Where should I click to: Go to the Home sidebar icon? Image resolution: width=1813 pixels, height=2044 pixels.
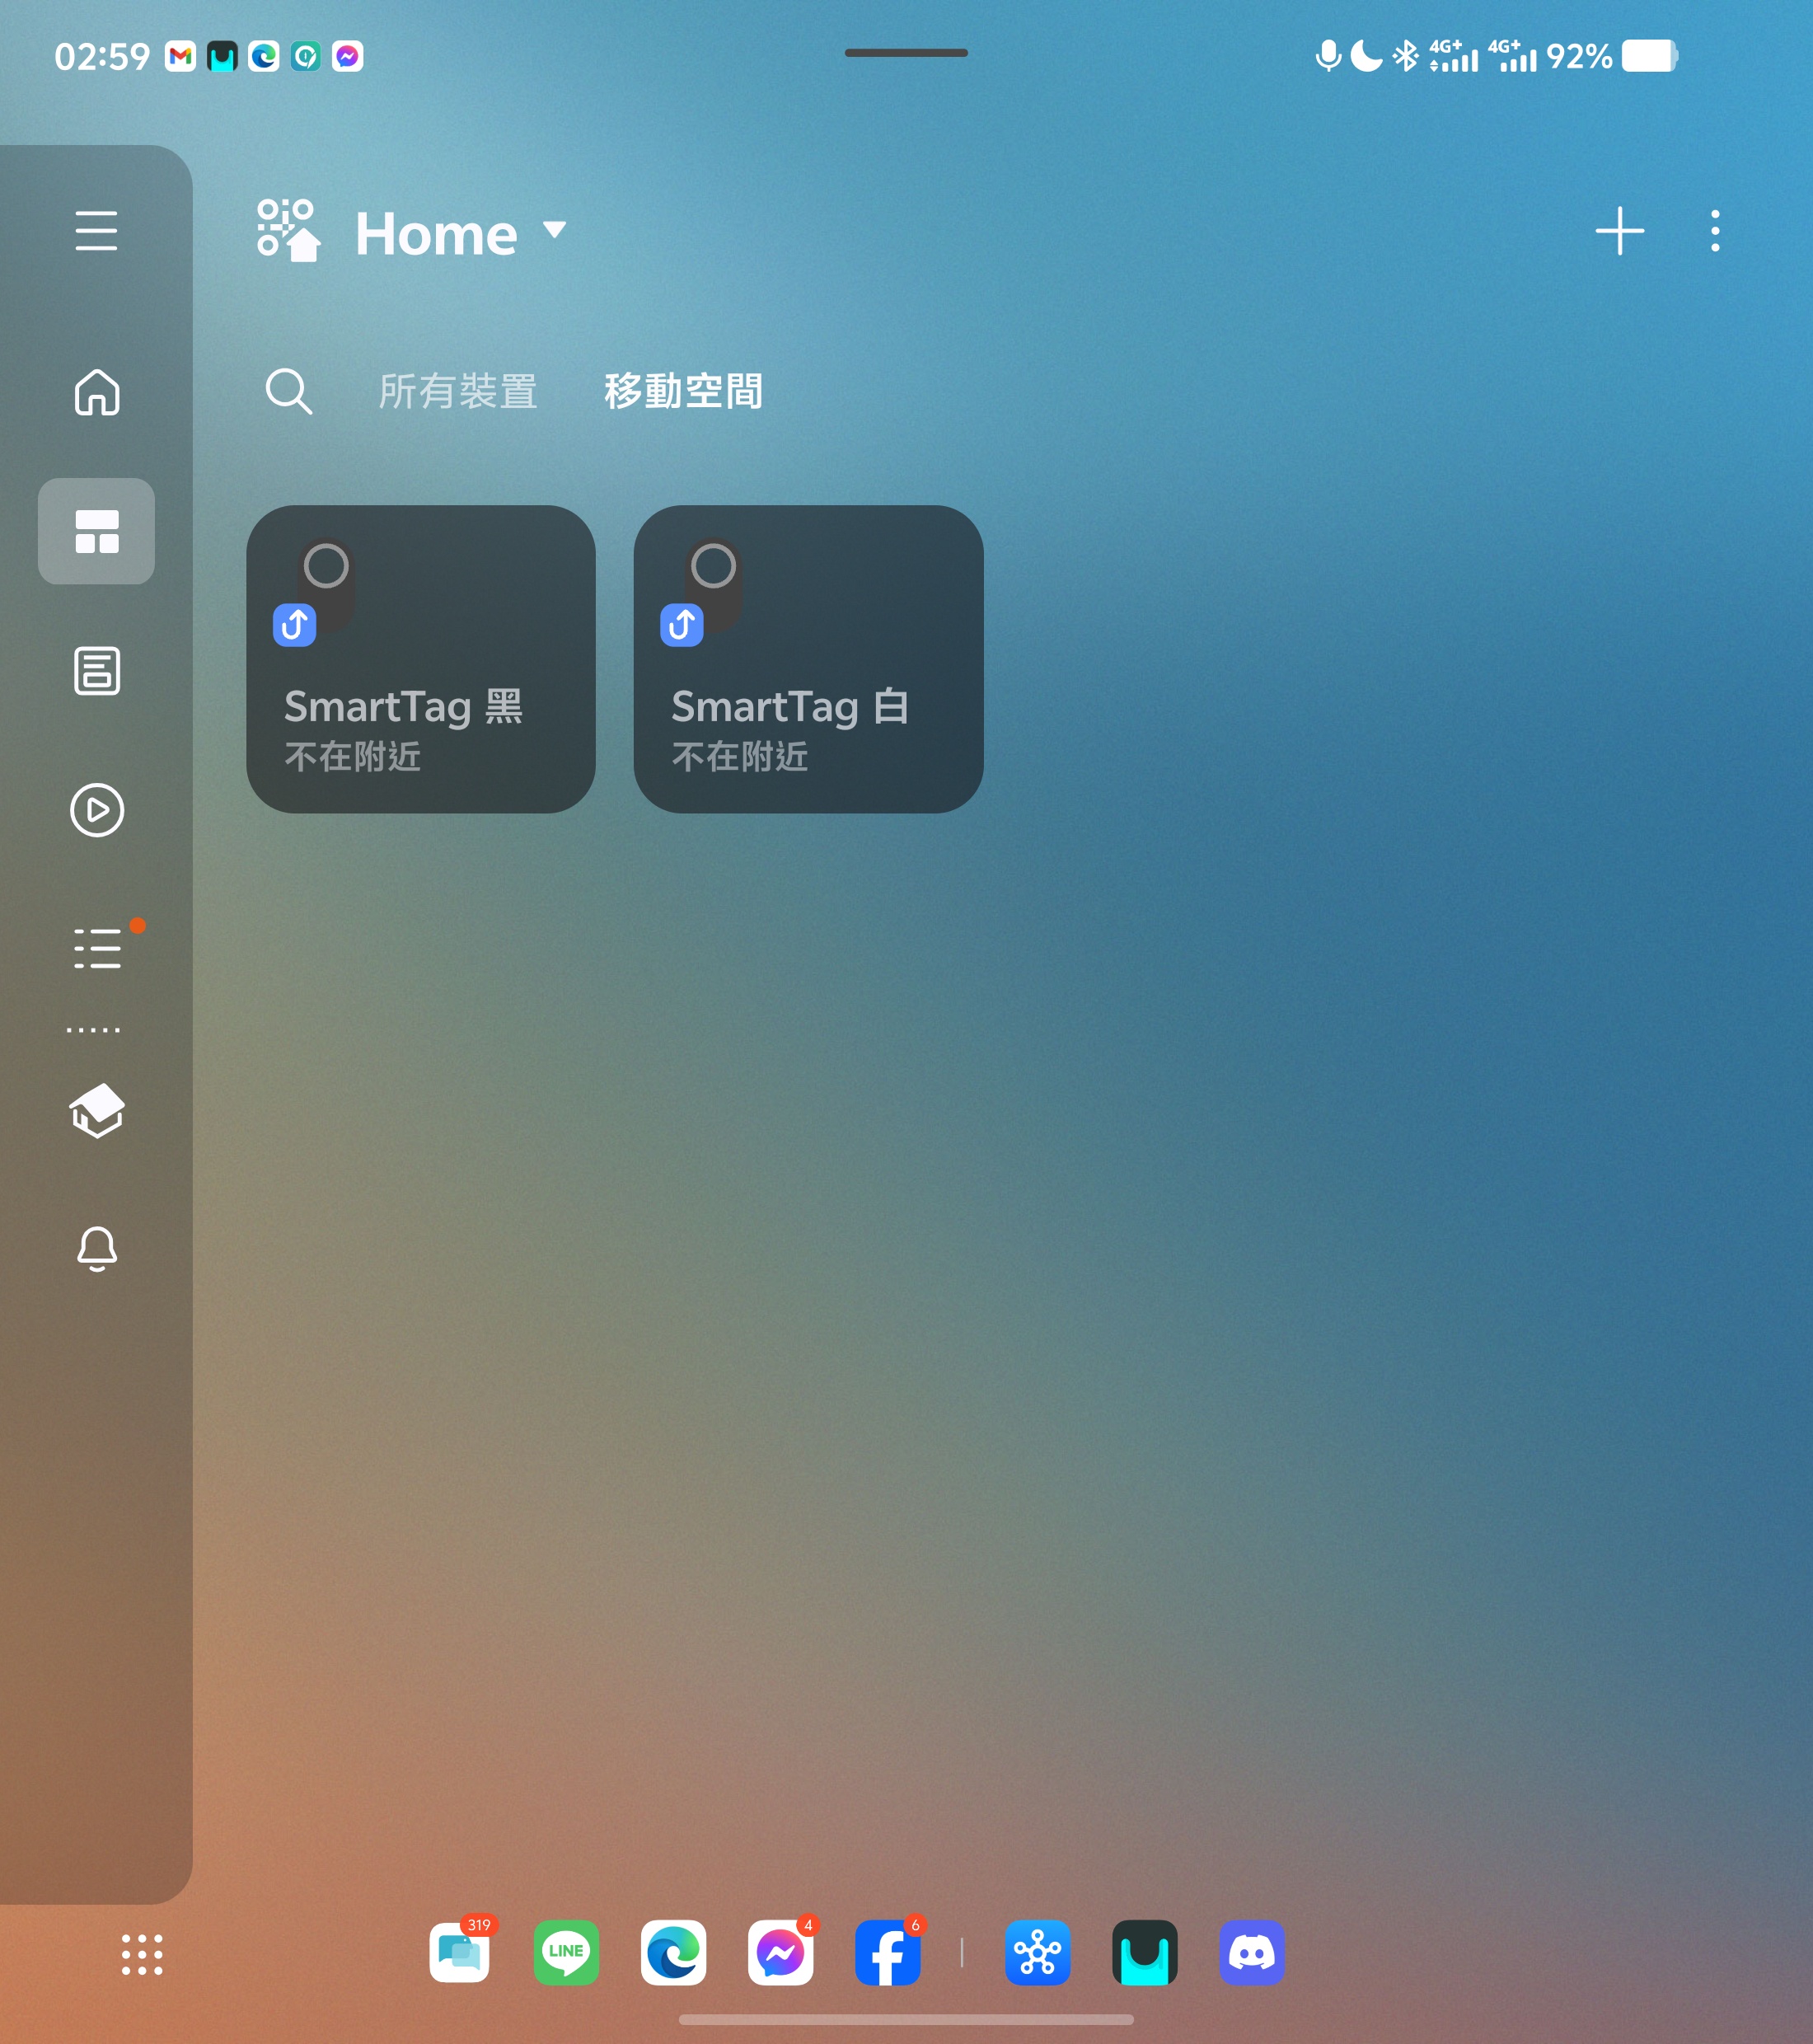pyautogui.click(x=97, y=392)
